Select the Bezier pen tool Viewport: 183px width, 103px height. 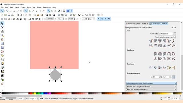2,68
